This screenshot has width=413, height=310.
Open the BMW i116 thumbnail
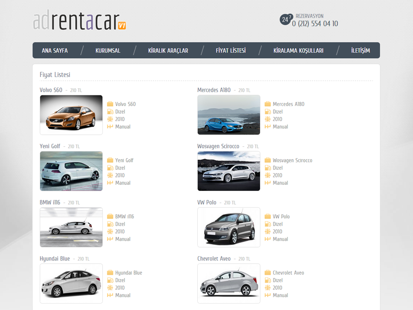click(x=71, y=227)
